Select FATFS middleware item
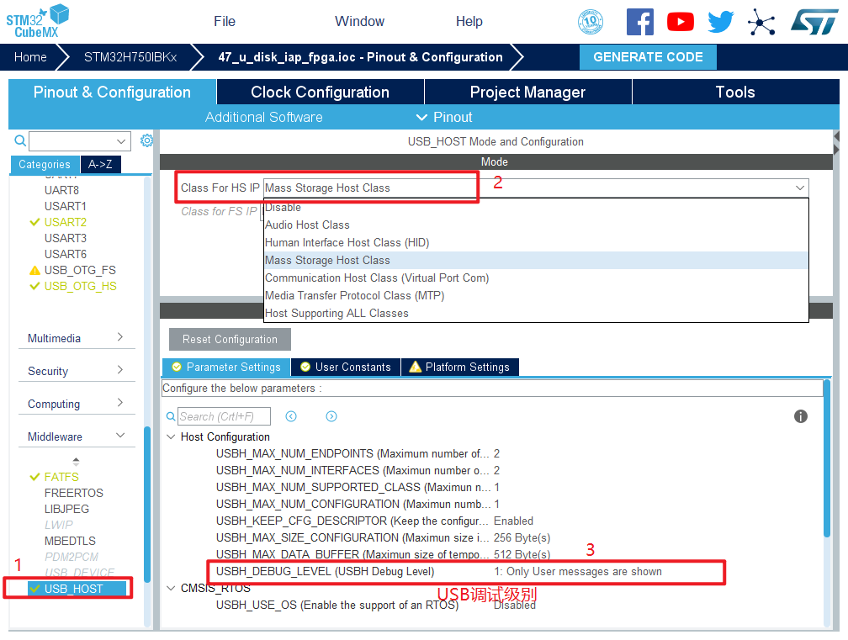 61,477
